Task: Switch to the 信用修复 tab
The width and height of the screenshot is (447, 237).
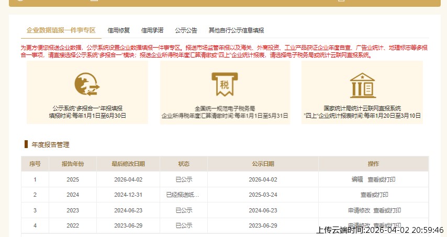Action: (x=119, y=30)
